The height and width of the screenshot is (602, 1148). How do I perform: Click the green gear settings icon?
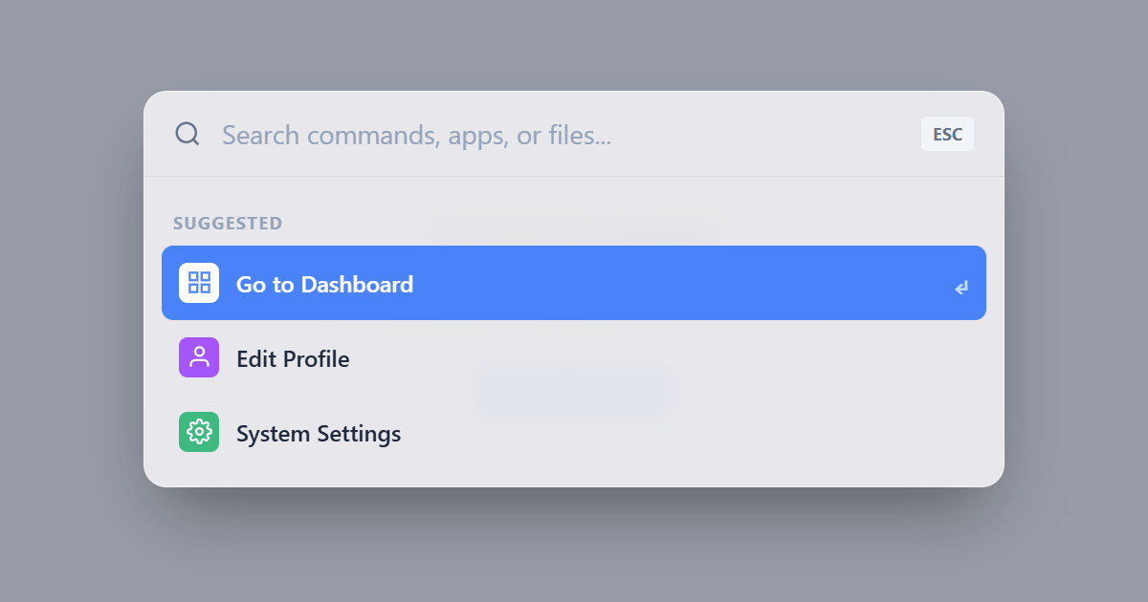(x=199, y=432)
